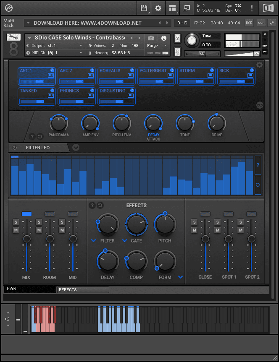
Task: Expand the FILTER LFO chevron menu
Action: pos(76,147)
